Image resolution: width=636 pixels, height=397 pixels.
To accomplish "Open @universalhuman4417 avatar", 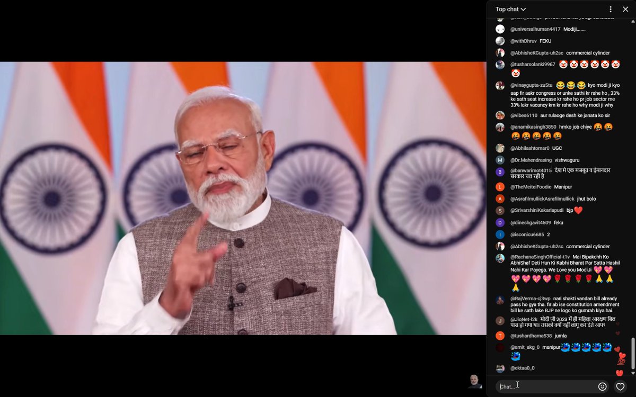I will 500,29.
